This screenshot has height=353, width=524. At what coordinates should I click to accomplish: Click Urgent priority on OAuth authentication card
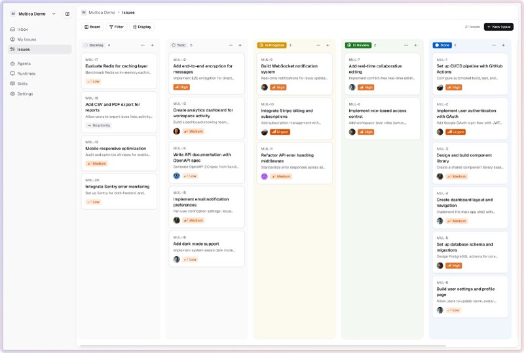tap(455, 132)
